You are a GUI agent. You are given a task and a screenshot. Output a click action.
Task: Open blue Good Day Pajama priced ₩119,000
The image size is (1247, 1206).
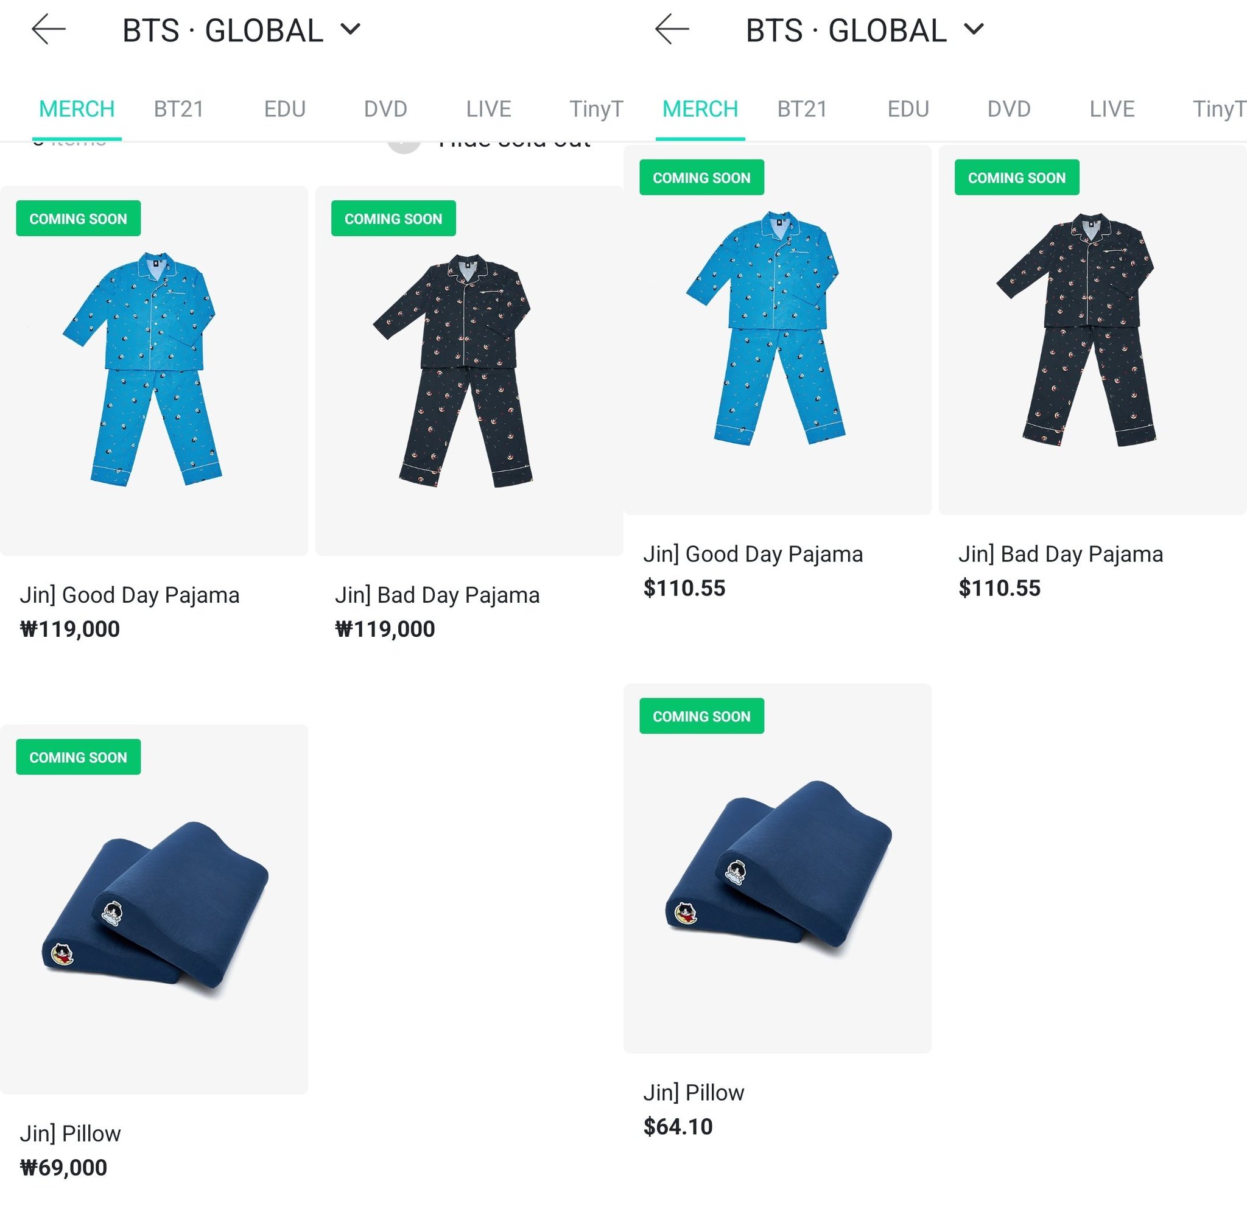coord(154,371)
